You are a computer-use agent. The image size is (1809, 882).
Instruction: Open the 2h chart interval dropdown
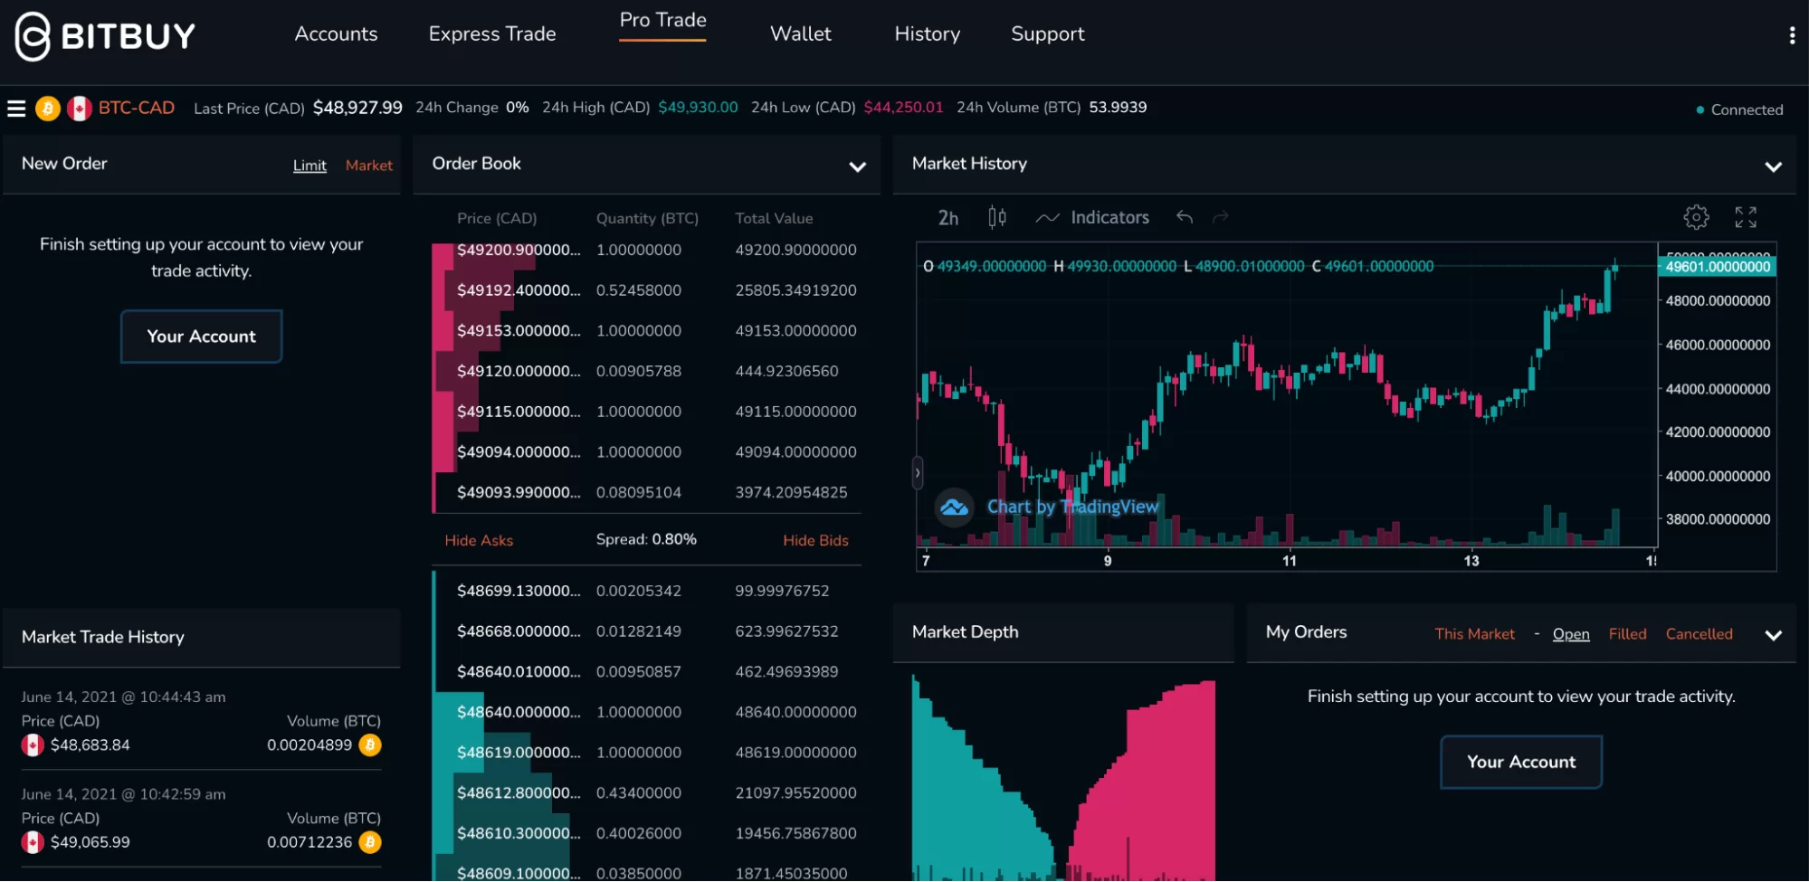pos(947,218)
